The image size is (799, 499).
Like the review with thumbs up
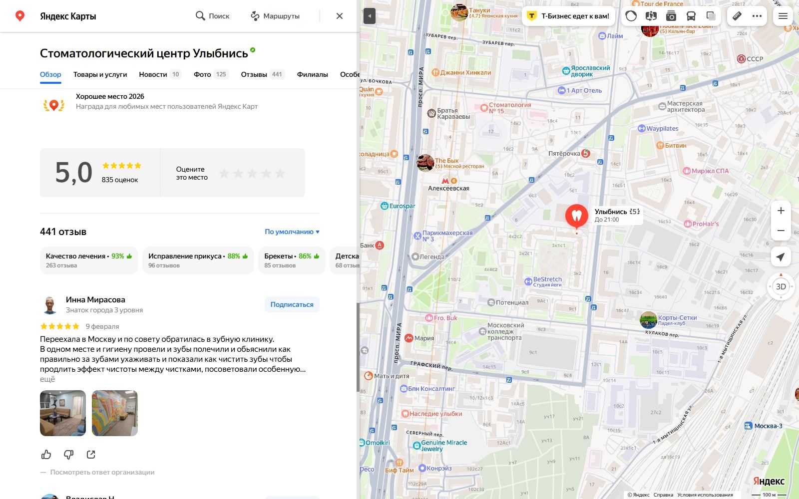[46, 455]
